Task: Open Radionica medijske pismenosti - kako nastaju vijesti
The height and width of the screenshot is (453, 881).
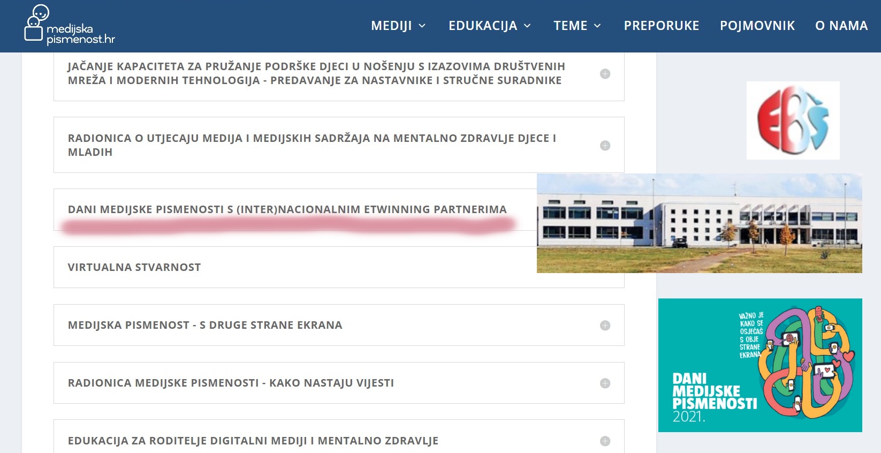Action: [231, 383]
